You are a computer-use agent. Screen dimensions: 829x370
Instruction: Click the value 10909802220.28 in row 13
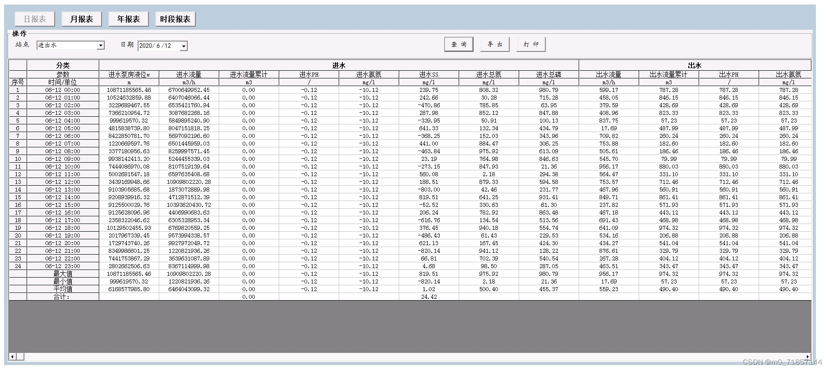(x=189, y=182)
